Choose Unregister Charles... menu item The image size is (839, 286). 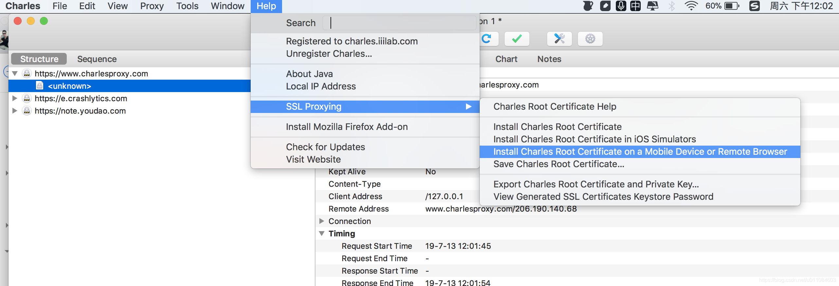(365, 54)
